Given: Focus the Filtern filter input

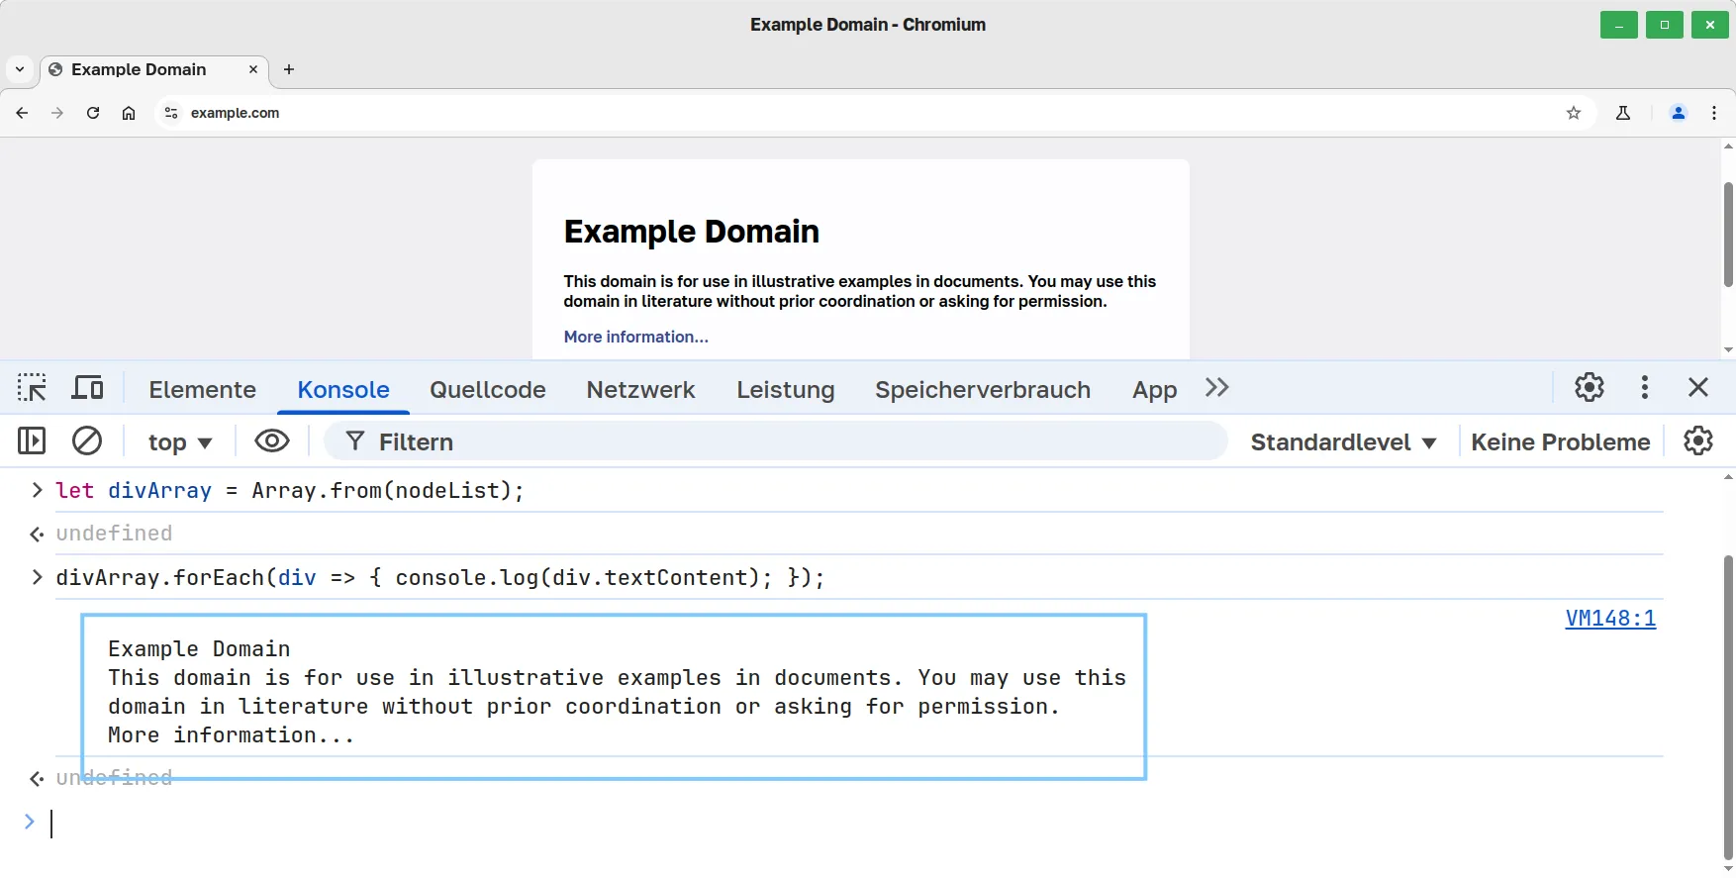Looking at the screenshot, I should (x=775, y=441).
